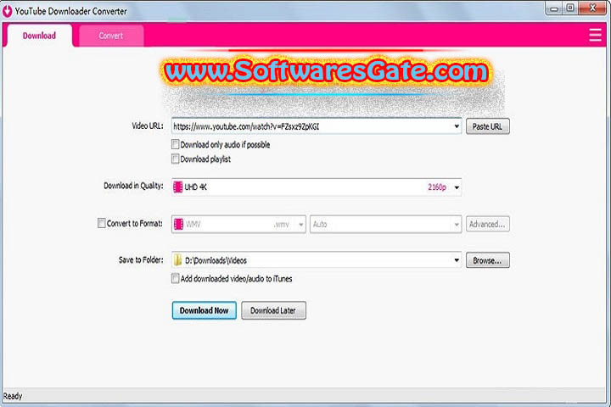Check Add downloaded video/audio to iTunes
The height and width of the screenshot is (407, 611).
(x=176, y=278)
